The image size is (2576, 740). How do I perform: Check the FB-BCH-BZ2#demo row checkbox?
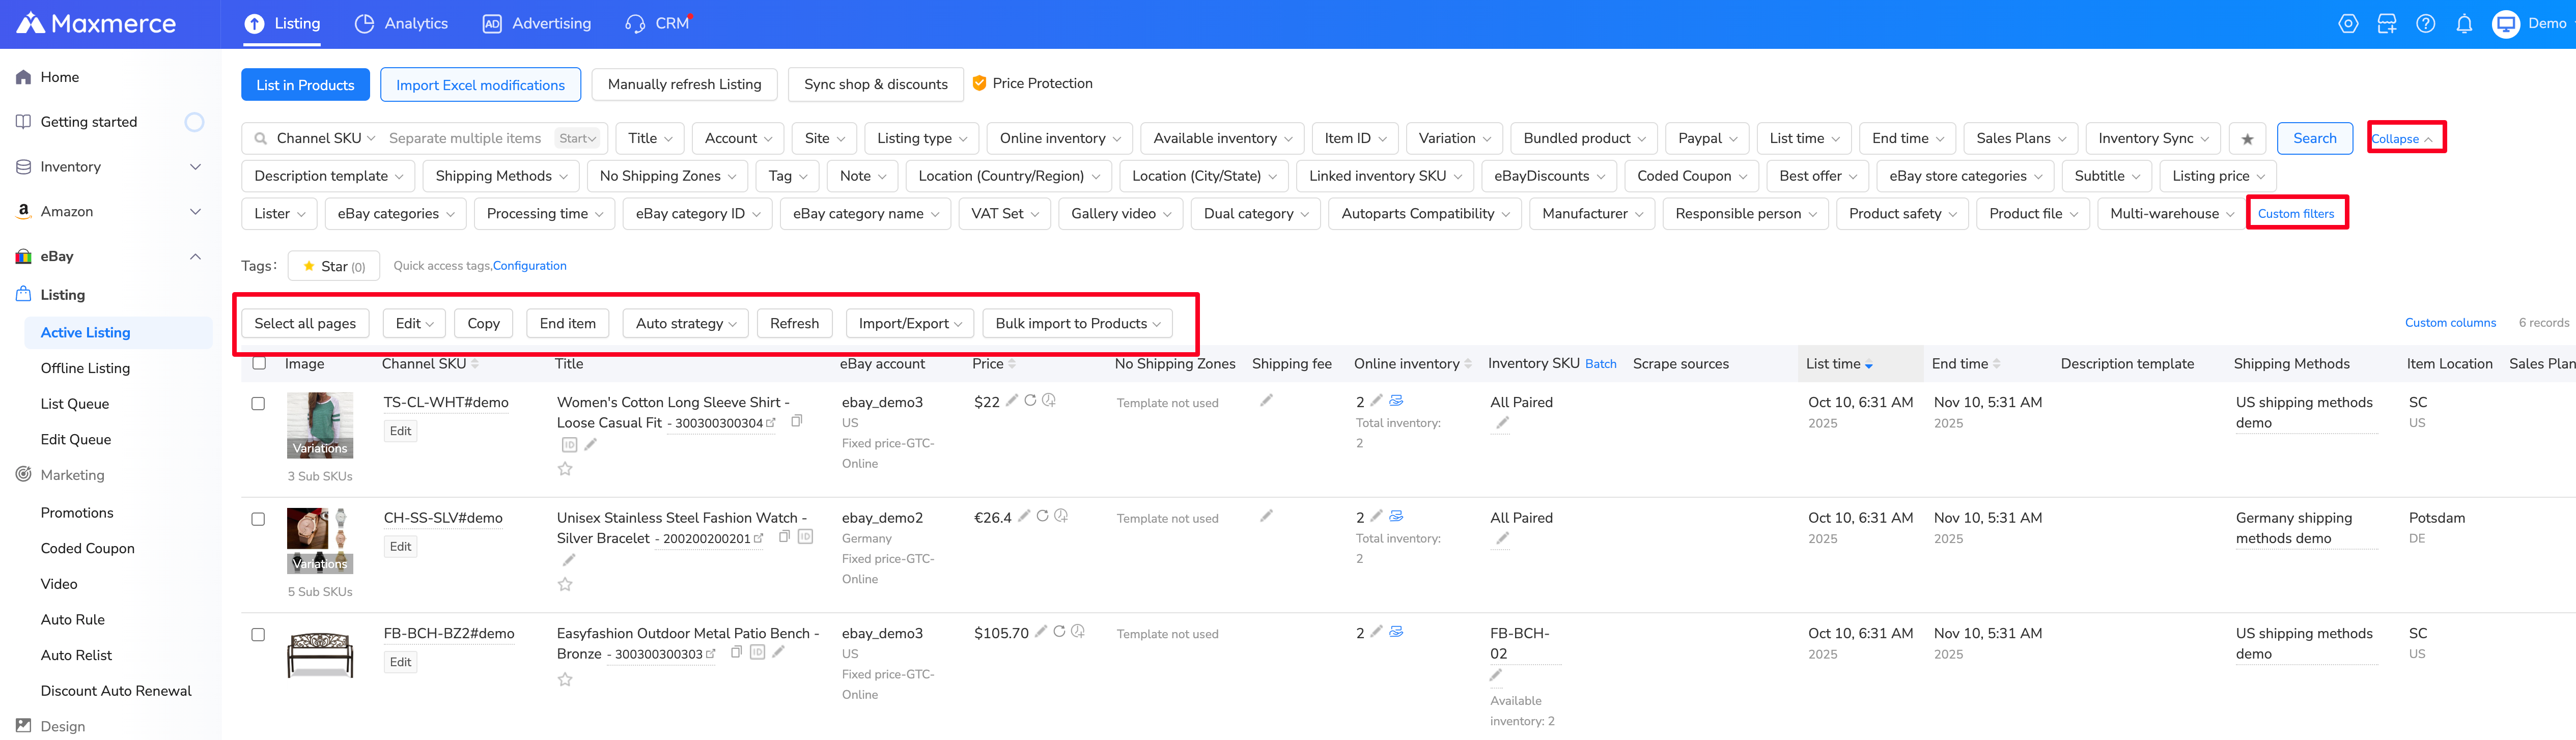click(258, 635)
